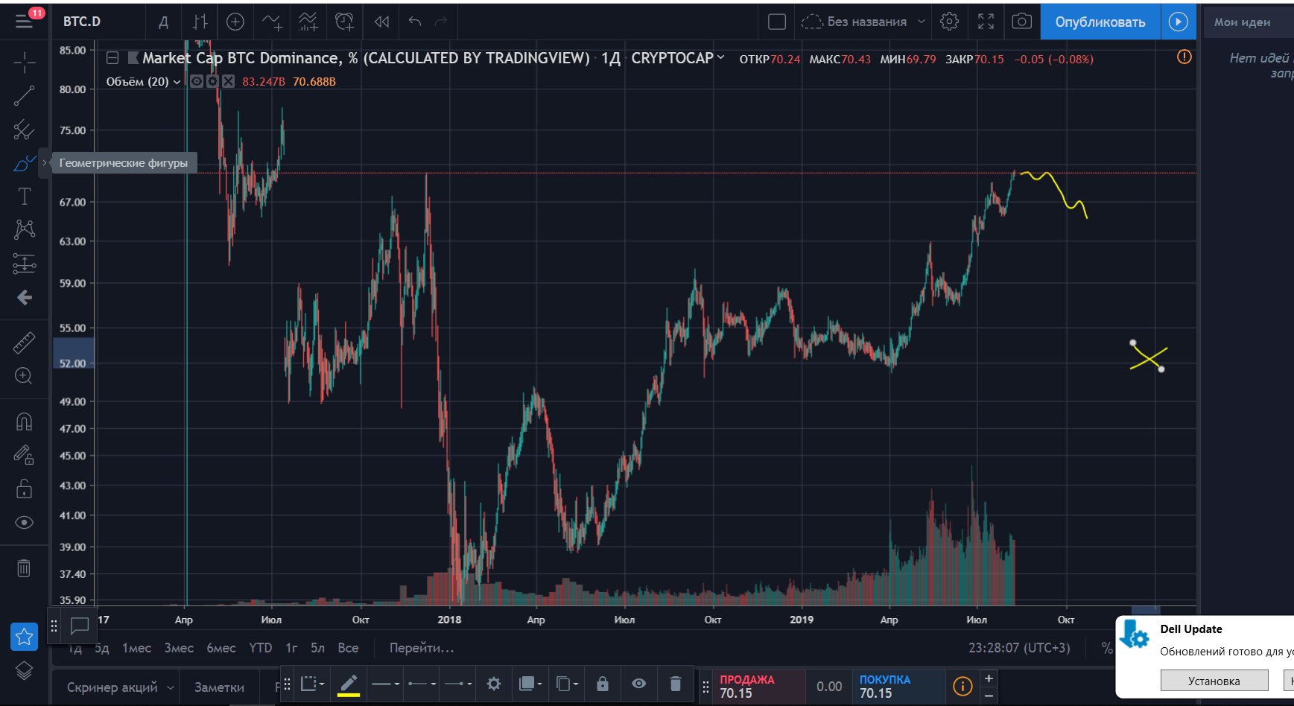This screenshot has height=706, width=1294.
Task: Toggle hide all drawings eye icon in sidebar
Action: point(25,522)
